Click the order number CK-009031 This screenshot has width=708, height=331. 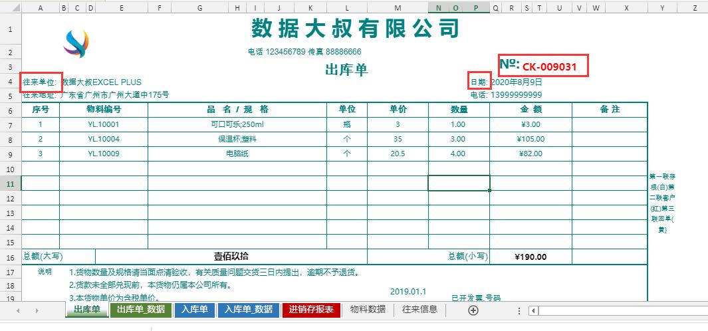pos(550,67)
